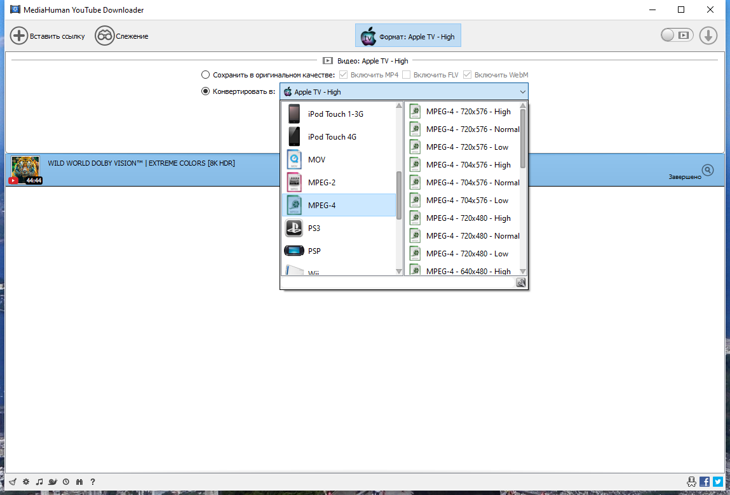Open help with the question mark icon
The height and width of the screenshot is (495, 730).
tap(93, 482)
